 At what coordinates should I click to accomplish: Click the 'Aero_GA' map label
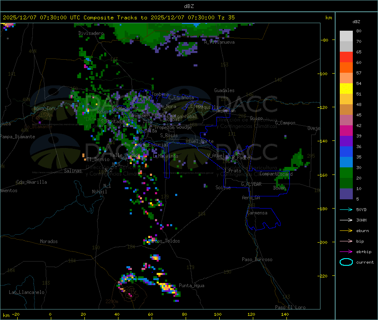pos(251,198)
